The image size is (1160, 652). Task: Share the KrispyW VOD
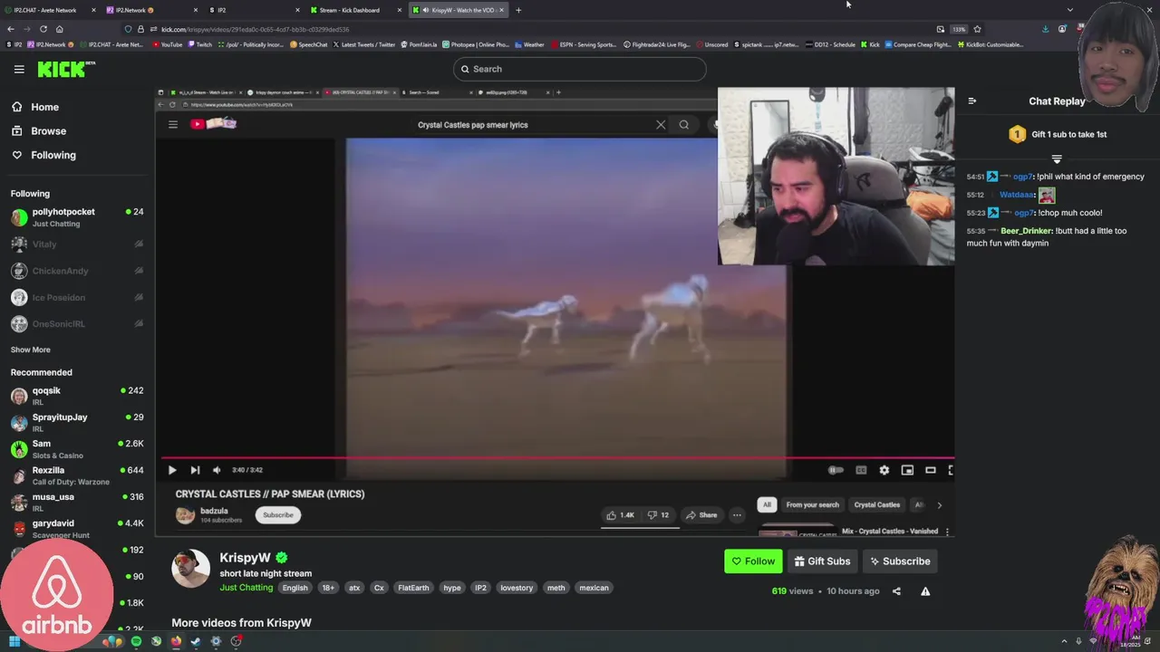click(896, 591)
